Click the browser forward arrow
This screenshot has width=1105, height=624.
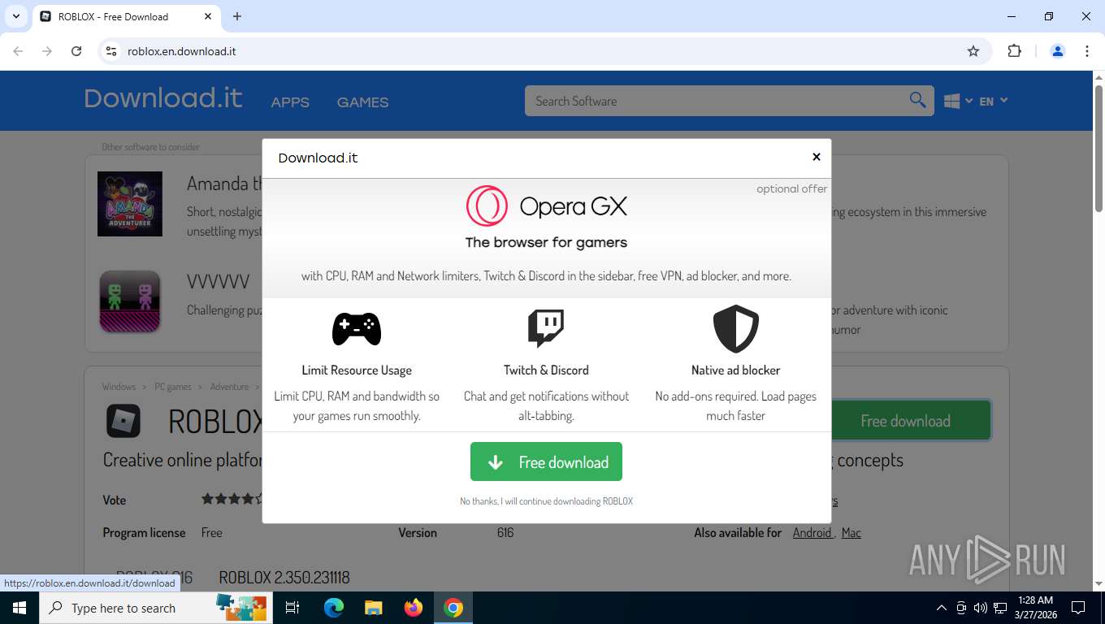pyautogui.click(x=47, y=51)
